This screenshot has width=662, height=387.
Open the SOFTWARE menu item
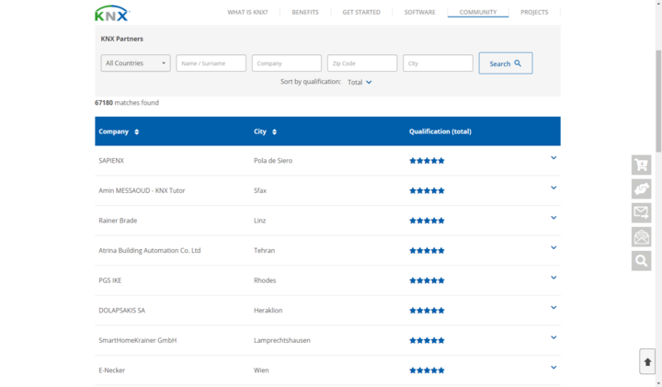[x=419, y=12]
